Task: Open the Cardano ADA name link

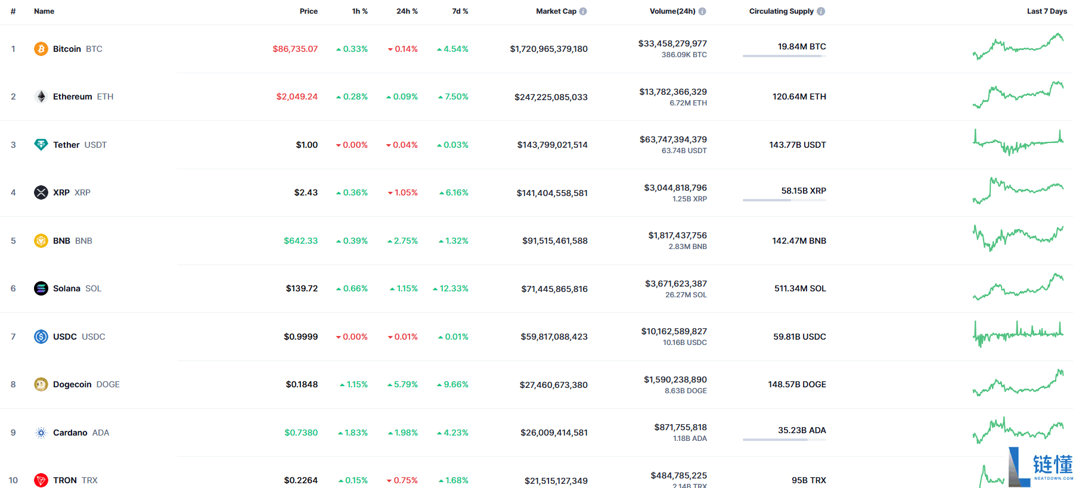Action: [x=81, y=433]
